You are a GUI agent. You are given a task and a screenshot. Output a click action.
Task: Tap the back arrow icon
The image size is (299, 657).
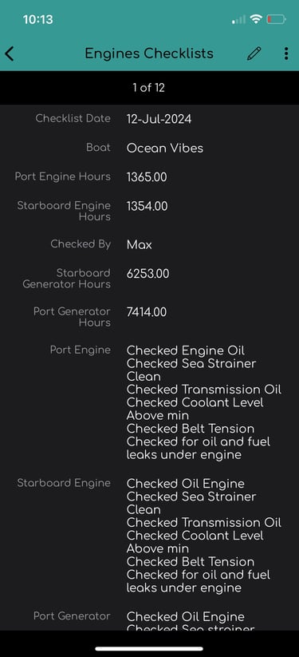pyautogui.click(x=10, y=53)
